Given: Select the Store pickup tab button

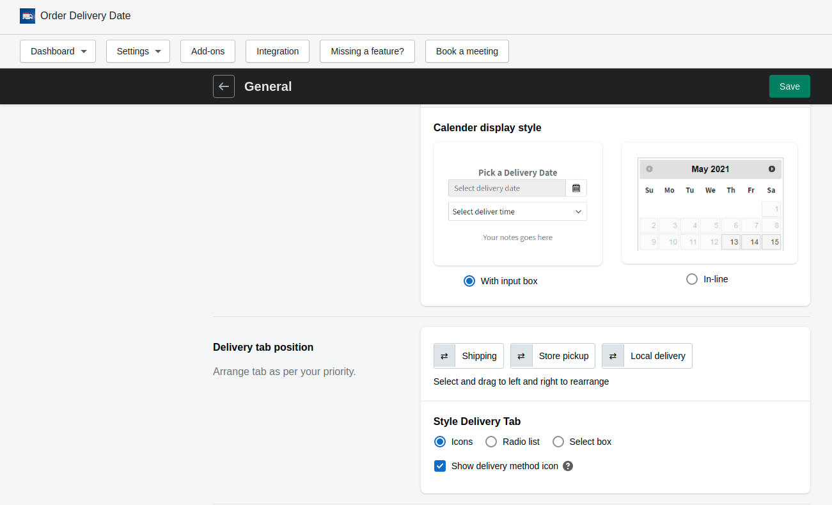Looking at the screenshot, I should coord(553,356).
